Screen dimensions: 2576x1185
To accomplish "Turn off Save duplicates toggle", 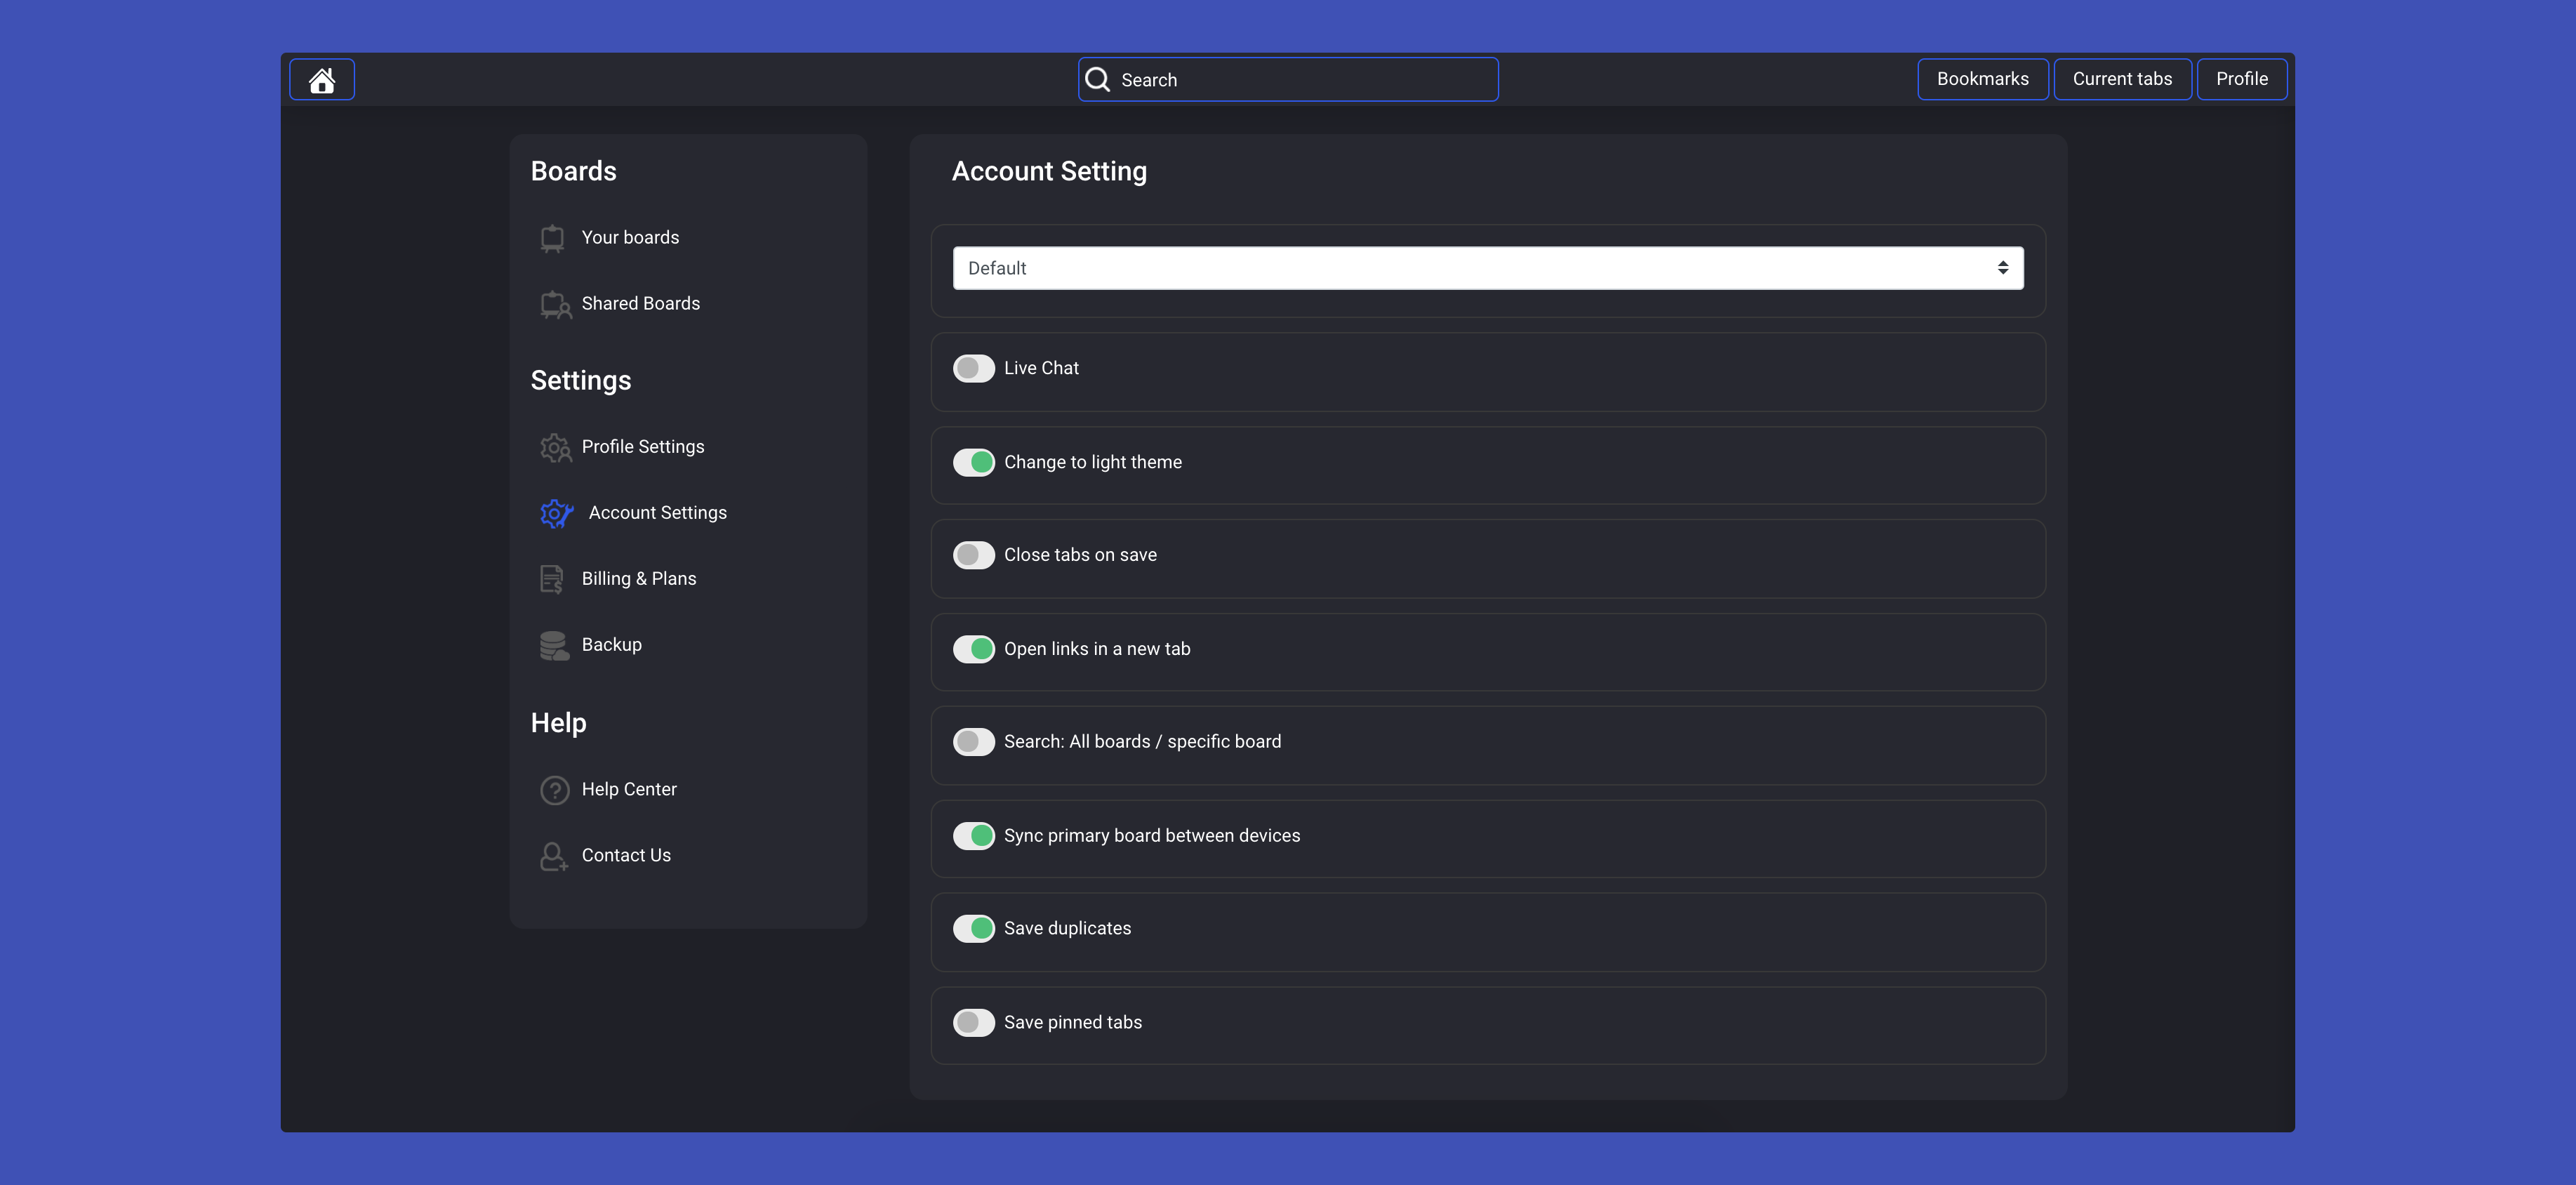I will (973, 929).
